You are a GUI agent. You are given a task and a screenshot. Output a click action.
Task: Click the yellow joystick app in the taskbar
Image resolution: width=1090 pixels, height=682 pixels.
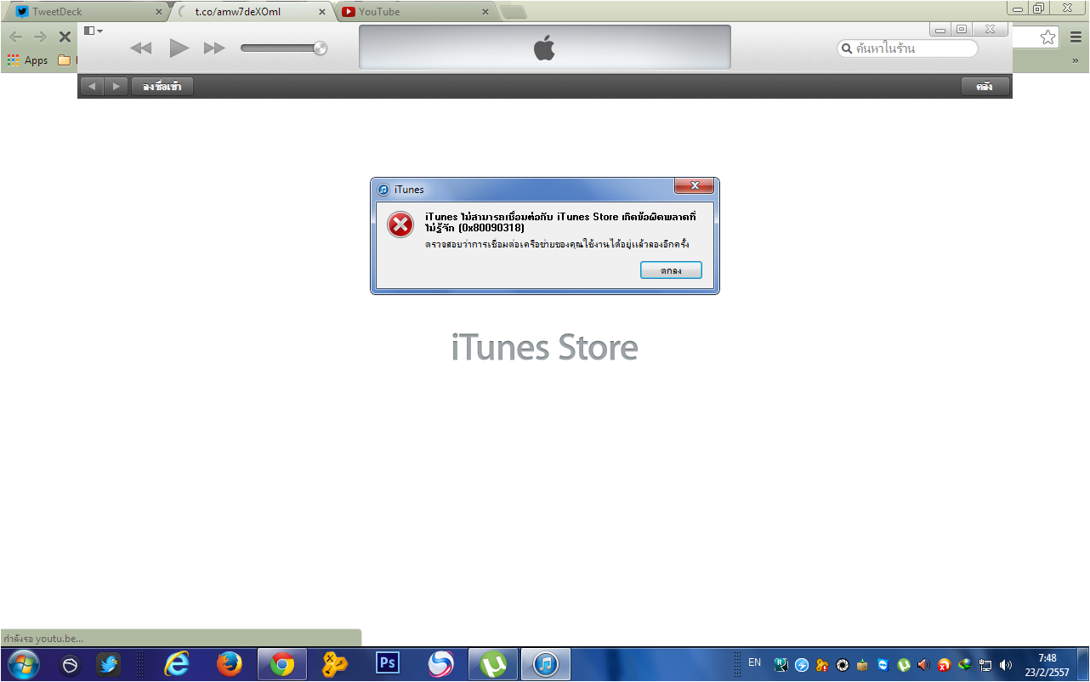point(335,664)
